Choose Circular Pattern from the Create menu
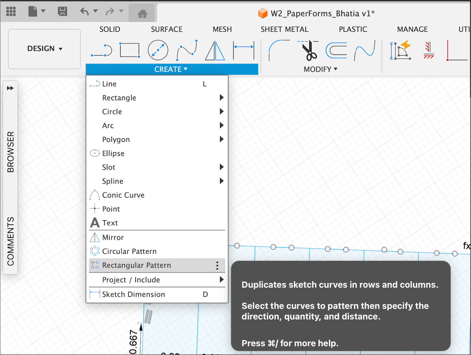The height and width of the screenshot is (355, 471). pos(157,251)
